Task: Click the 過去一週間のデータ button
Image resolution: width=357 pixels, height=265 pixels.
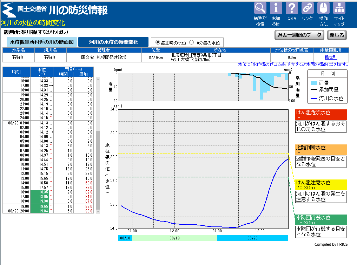Action: 299,35
